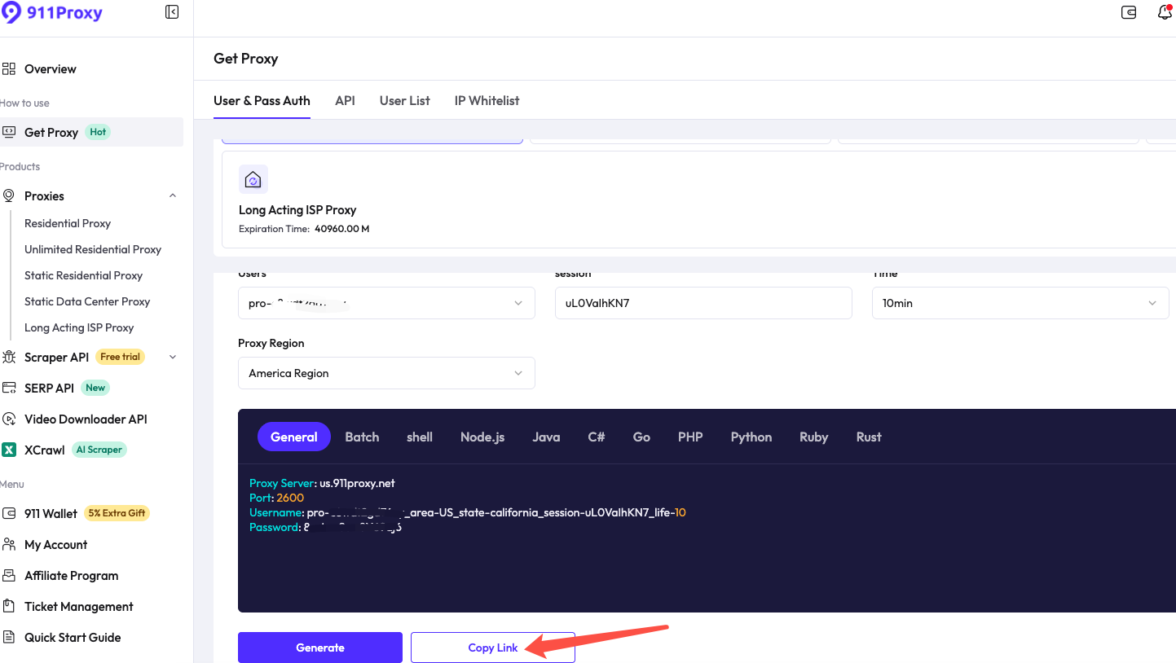Click the Hot badge next to Get Proxy
Viewport: 1176px width, 663px height.
pos(98,132)
